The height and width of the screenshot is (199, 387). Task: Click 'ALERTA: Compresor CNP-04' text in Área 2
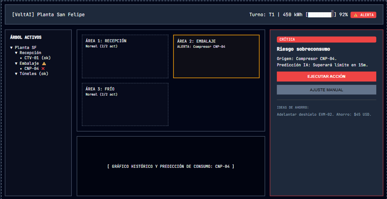coord(201,47)
